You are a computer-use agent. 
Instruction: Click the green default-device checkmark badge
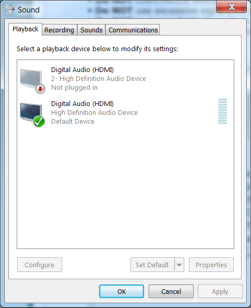pyautogui.click(x=39, y=122)
